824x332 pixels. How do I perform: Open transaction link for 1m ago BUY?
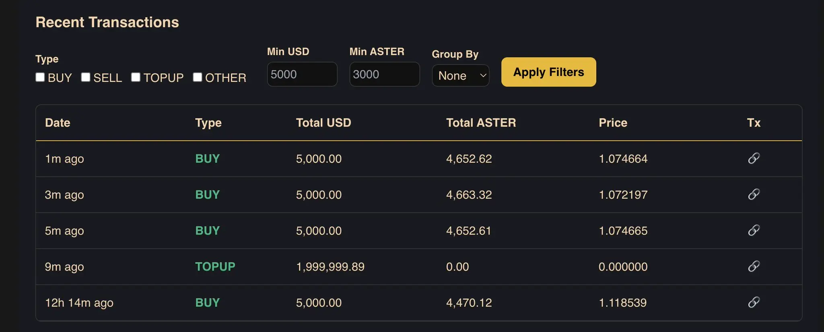754,159
